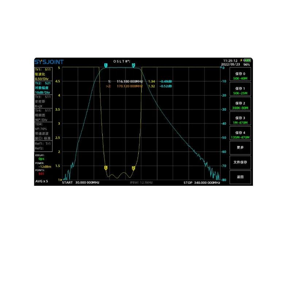Click the SYSJOINT logo

[49, 62]
